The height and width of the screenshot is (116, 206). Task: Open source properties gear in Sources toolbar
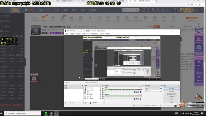[x=91, y=103]
